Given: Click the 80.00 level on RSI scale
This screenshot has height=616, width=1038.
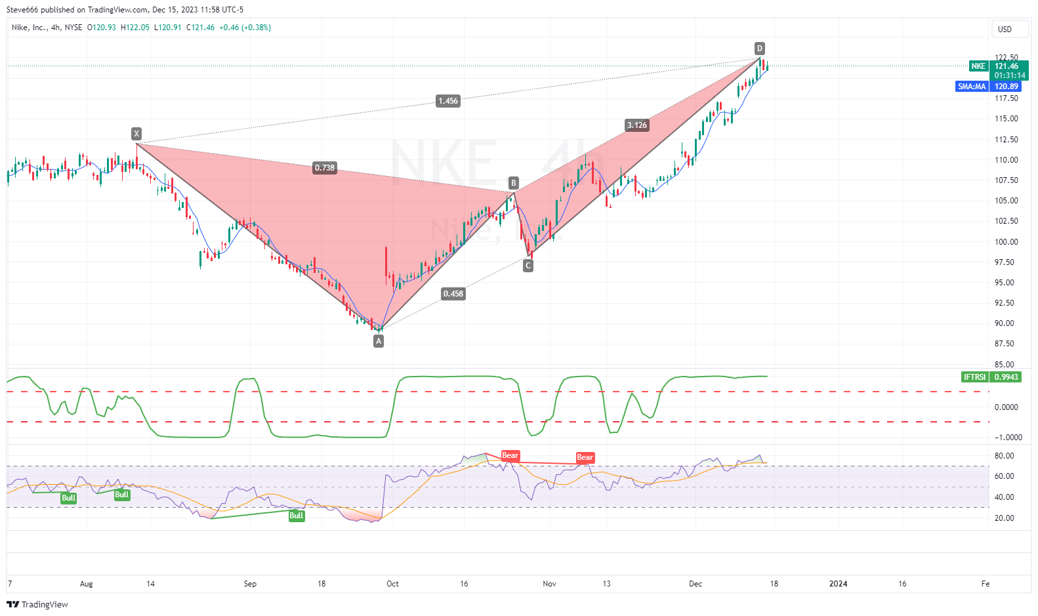Looking at the screenshot, I should (1005, 456).
